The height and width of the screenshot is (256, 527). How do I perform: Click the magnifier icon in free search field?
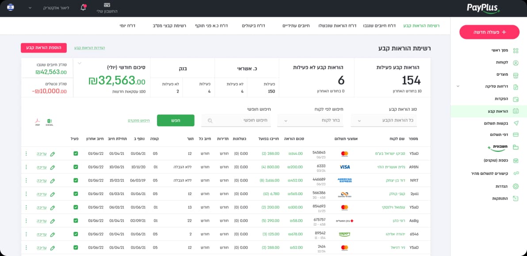point(210,121)
